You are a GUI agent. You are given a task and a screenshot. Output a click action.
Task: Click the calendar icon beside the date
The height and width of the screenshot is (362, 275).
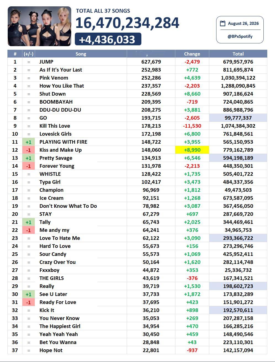(223, 23)
